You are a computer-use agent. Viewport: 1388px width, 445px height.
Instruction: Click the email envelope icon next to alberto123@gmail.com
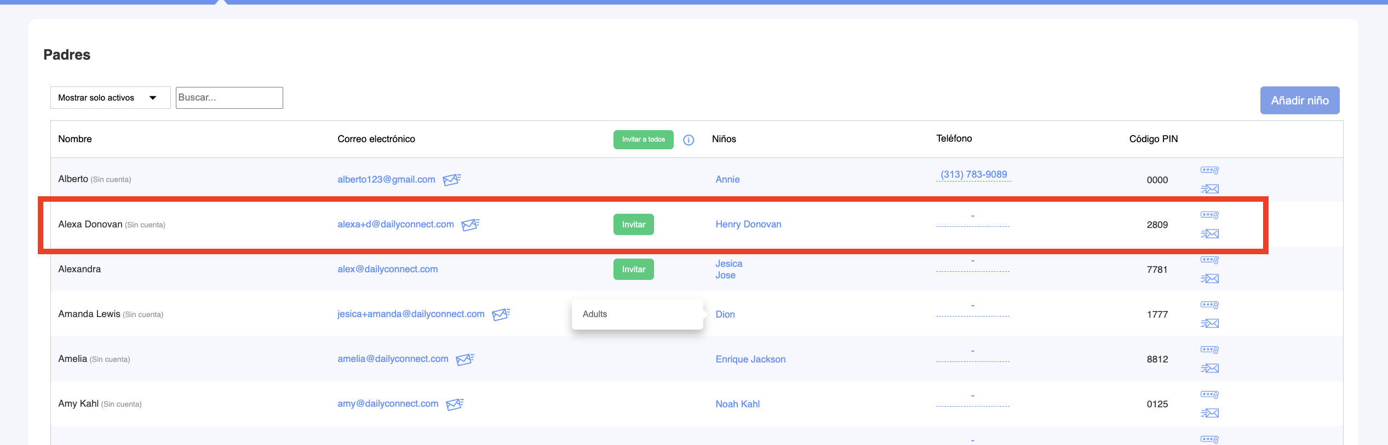(452, 179)
